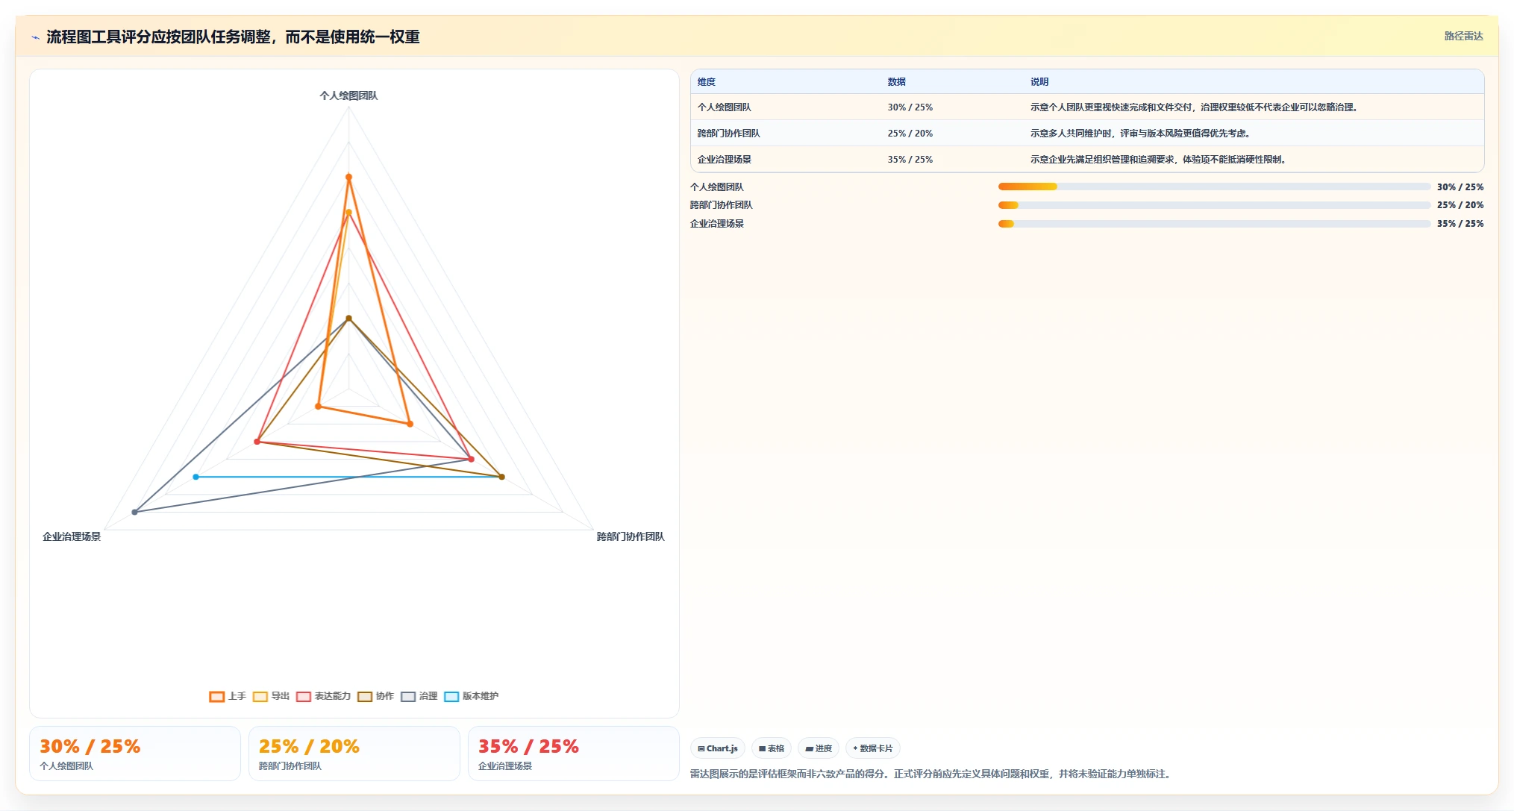Image resolution: width=1514 pixels, height=811 pixels.
Task: Open the 30% / 25% 个人绘图团队 stat card
Action: pos(135,754)
